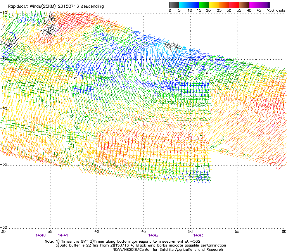Click the '>50 knots' legend label

click(276, 10)
